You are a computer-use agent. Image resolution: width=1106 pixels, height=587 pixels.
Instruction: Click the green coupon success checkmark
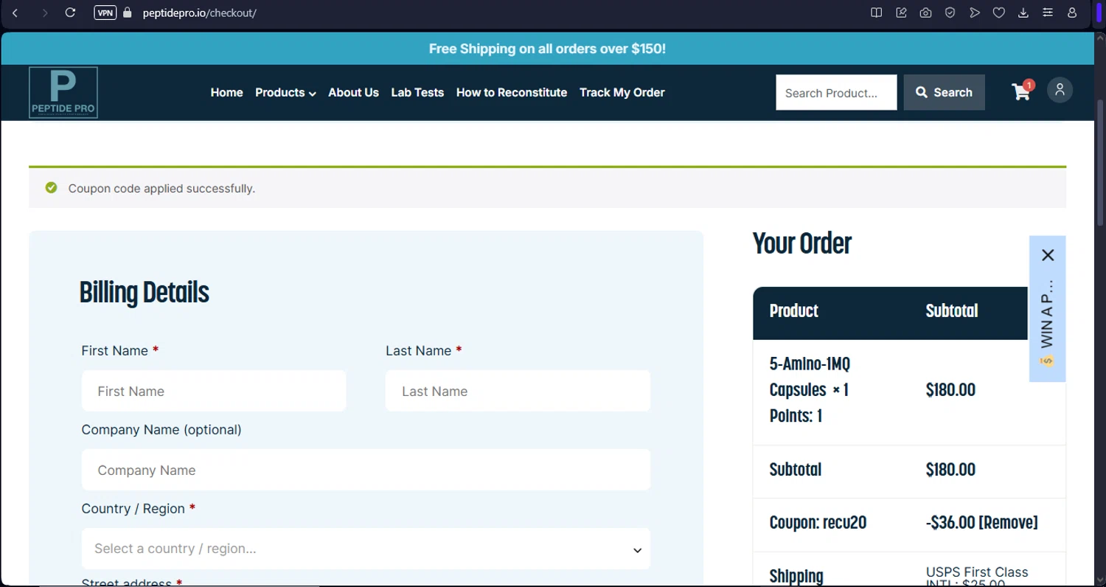coord(51,188)
